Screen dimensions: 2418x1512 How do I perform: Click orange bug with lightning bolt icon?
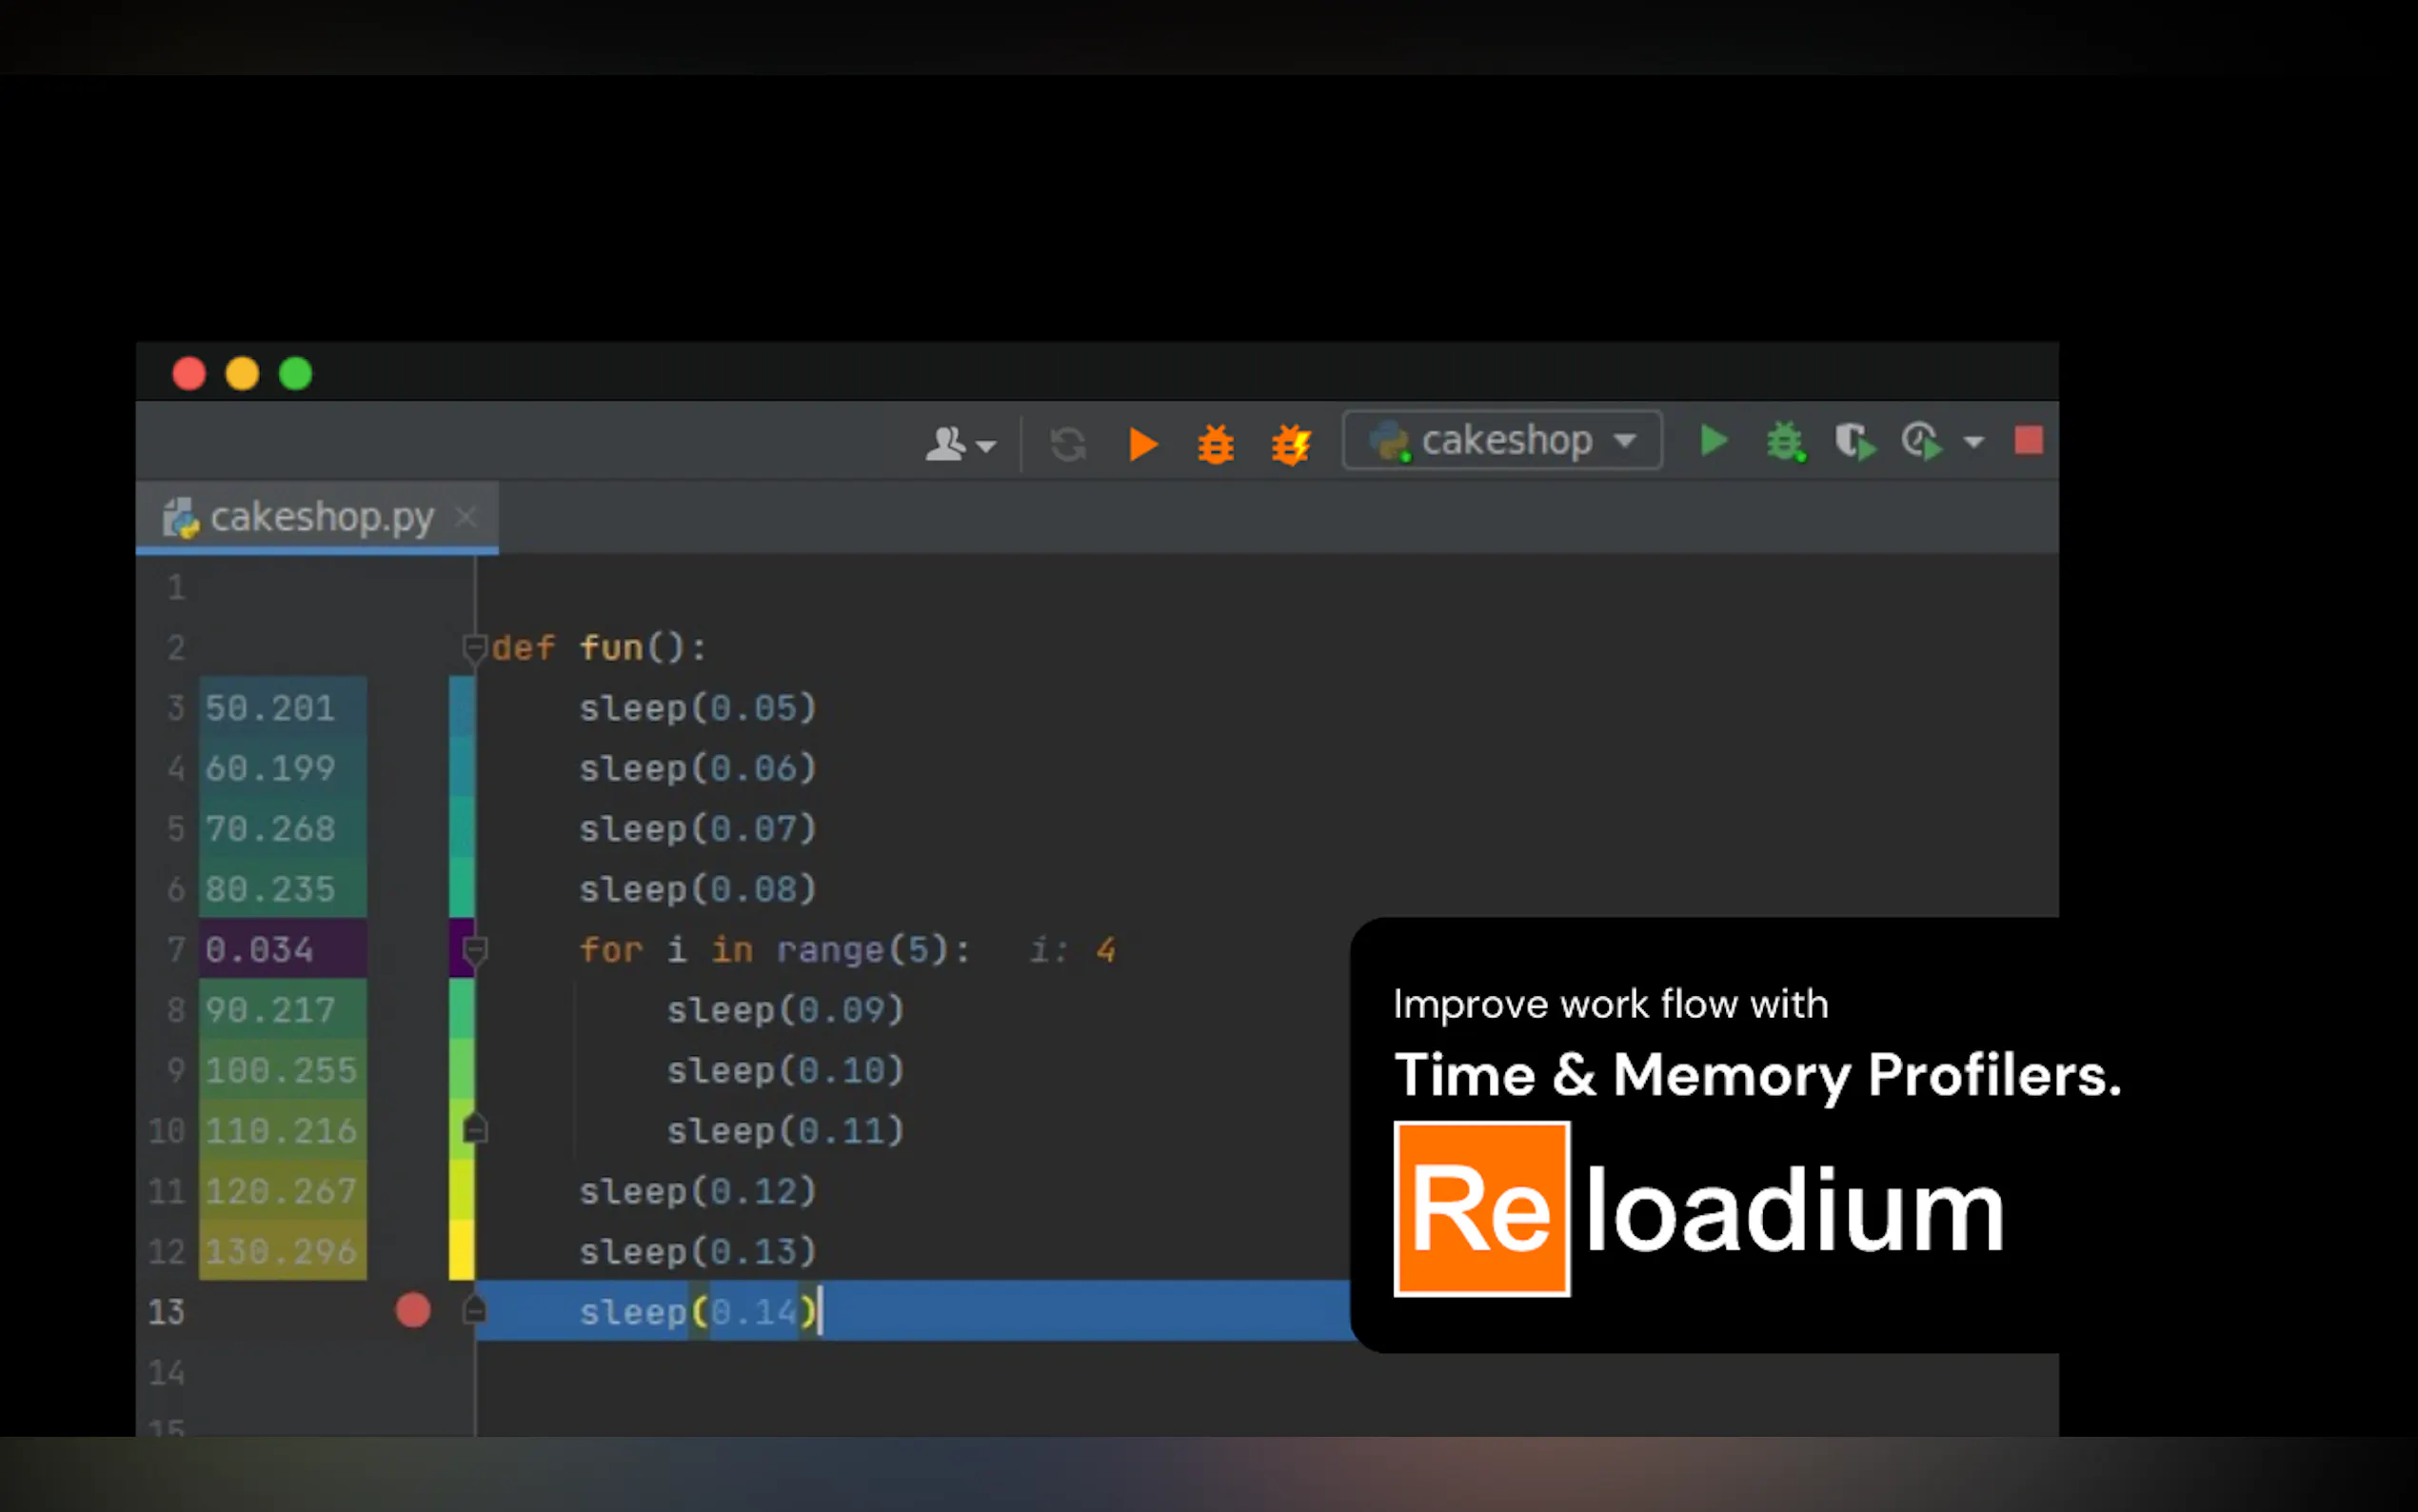tap(1291, 444)
